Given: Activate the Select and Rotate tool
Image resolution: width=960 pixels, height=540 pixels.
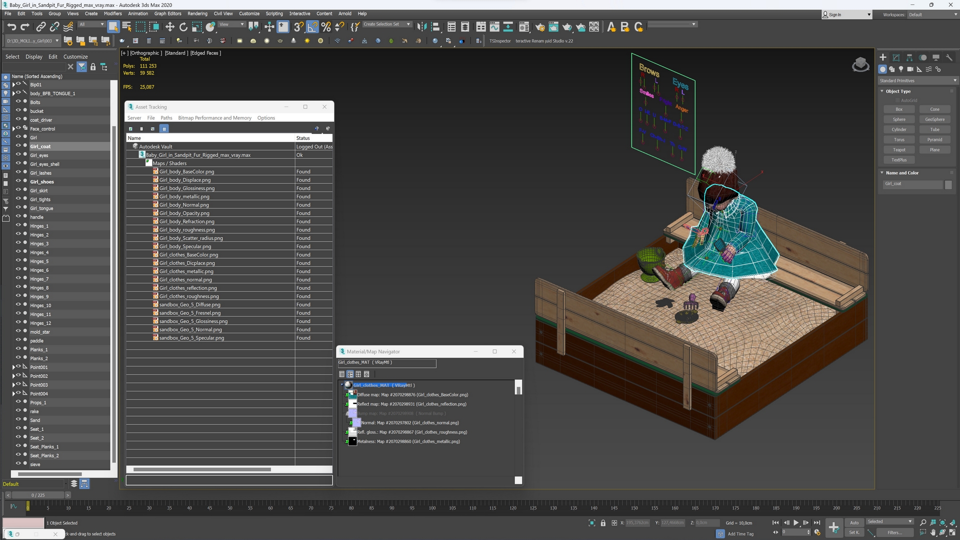Looking at the screenshot, I should [x=183, y=26].
